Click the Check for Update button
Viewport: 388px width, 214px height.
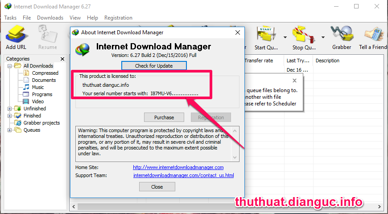(x=154, y=66)
